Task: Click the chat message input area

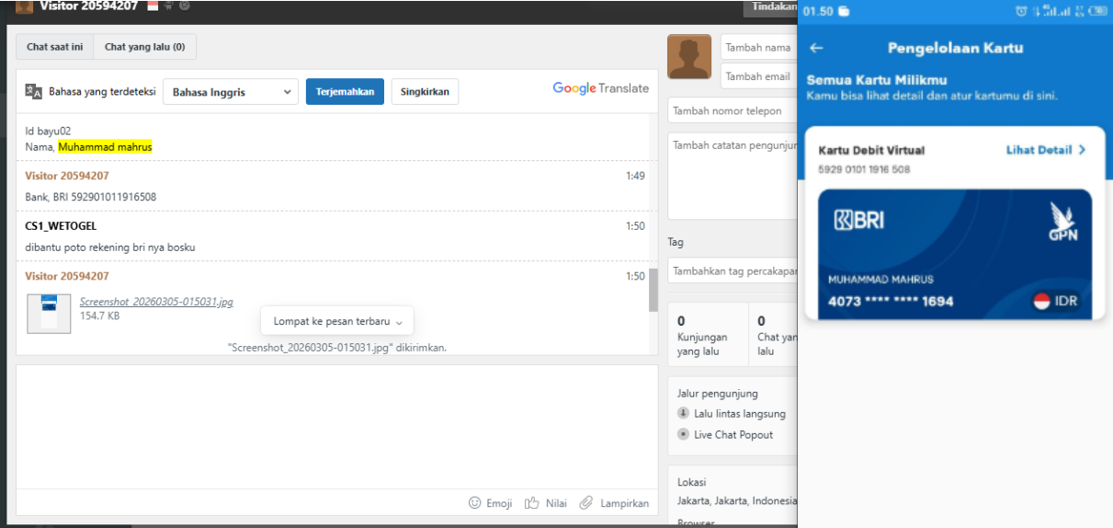Action: tap(336, 427)
